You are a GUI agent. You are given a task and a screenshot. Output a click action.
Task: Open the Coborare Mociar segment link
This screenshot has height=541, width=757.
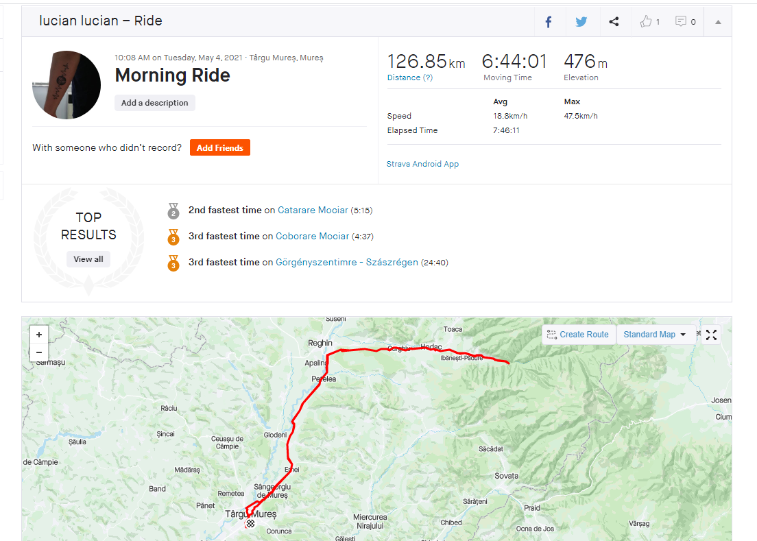(x=312, y=237)
